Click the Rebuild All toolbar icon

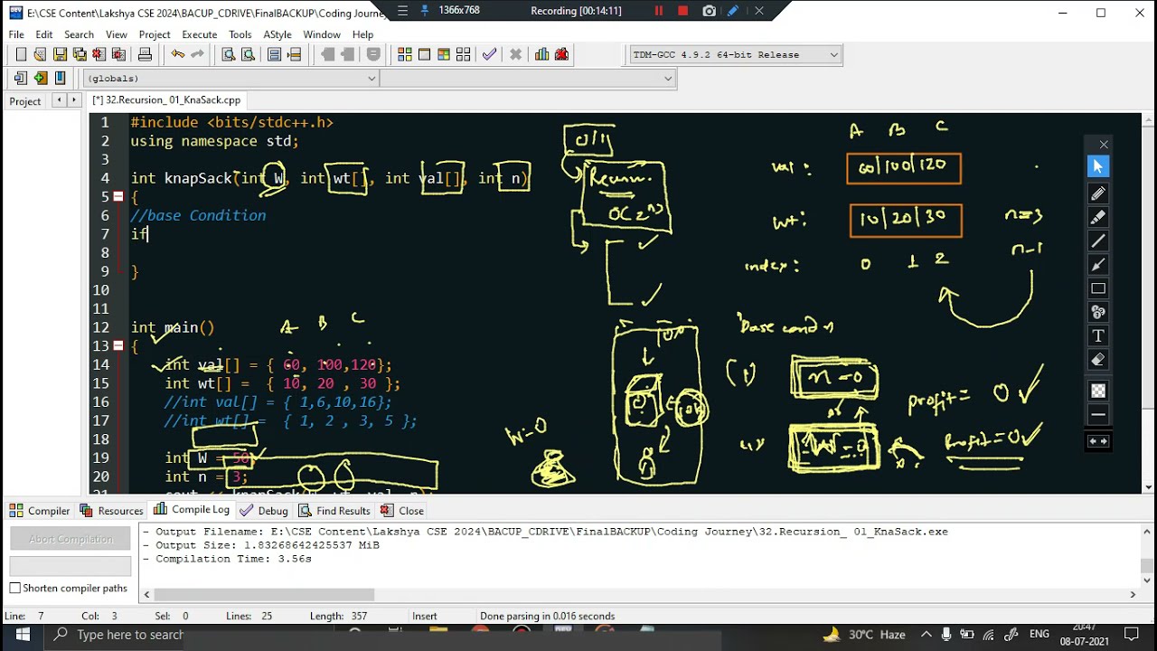[463, 54]
